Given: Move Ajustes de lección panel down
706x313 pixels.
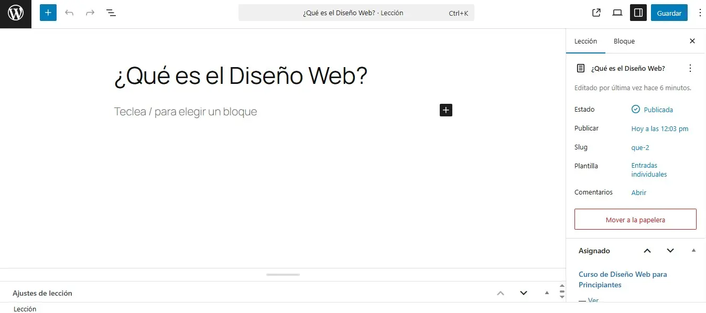Looking at the screenshot, I should click(524, 293).
